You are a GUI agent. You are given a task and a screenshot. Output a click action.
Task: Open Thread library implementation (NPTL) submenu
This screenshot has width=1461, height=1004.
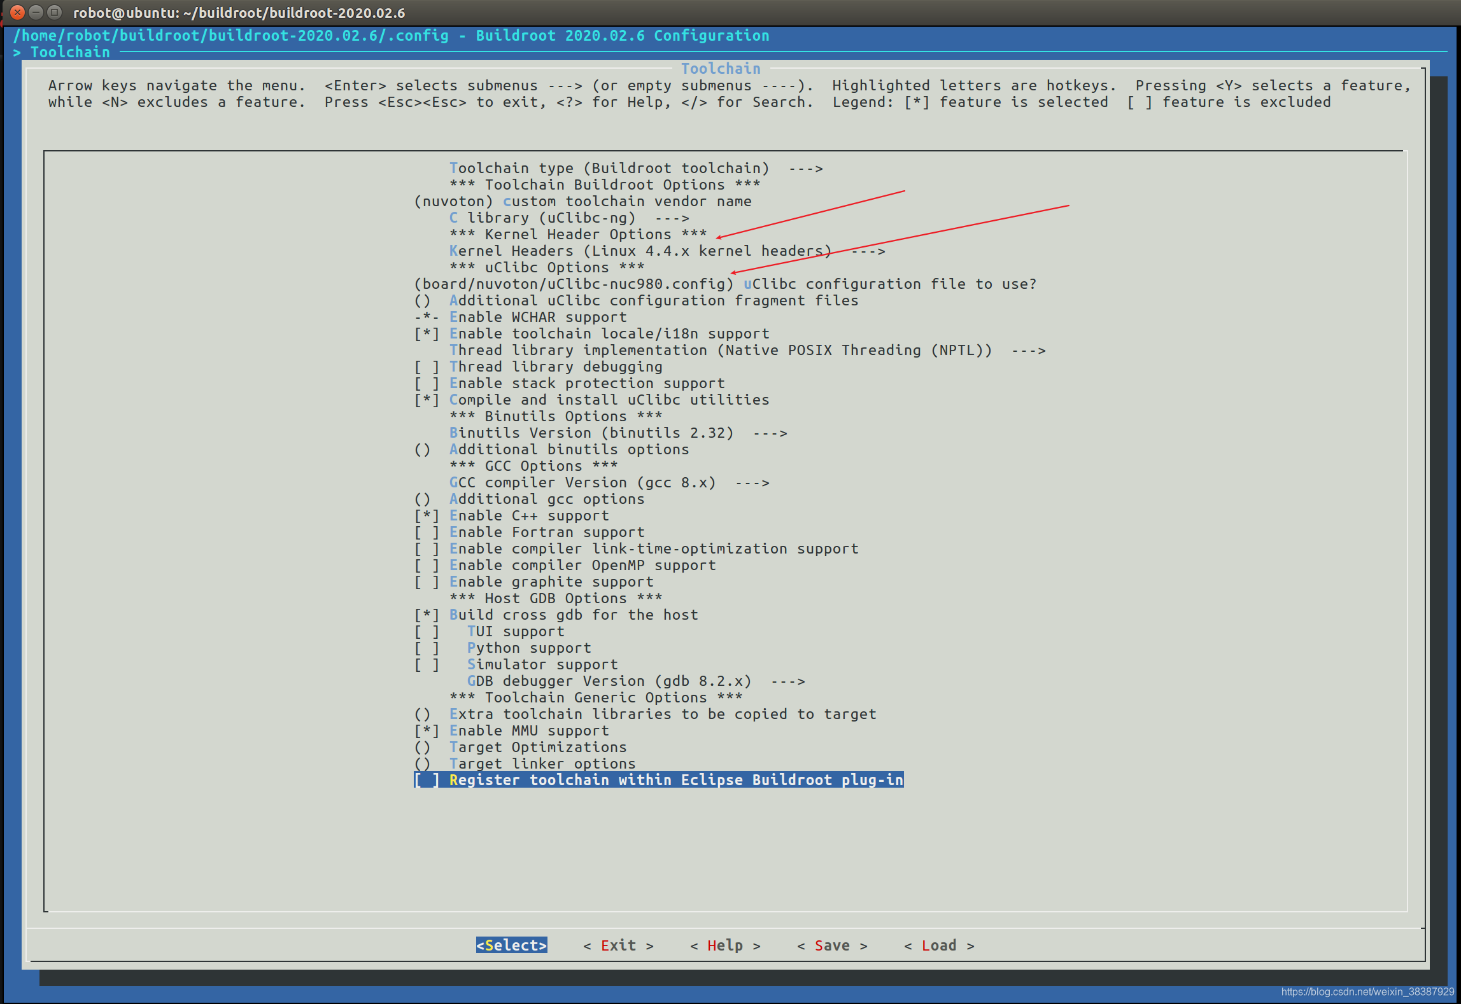747,350
